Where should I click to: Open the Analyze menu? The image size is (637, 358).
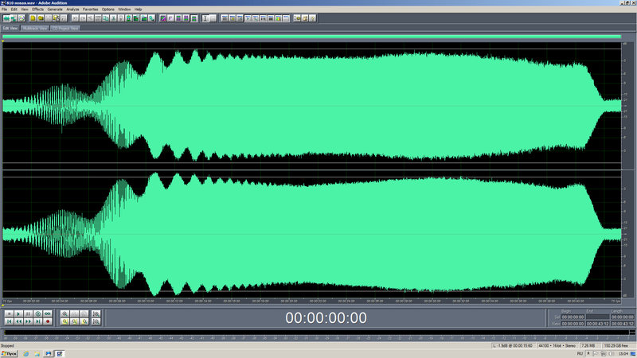coord(72,9)
